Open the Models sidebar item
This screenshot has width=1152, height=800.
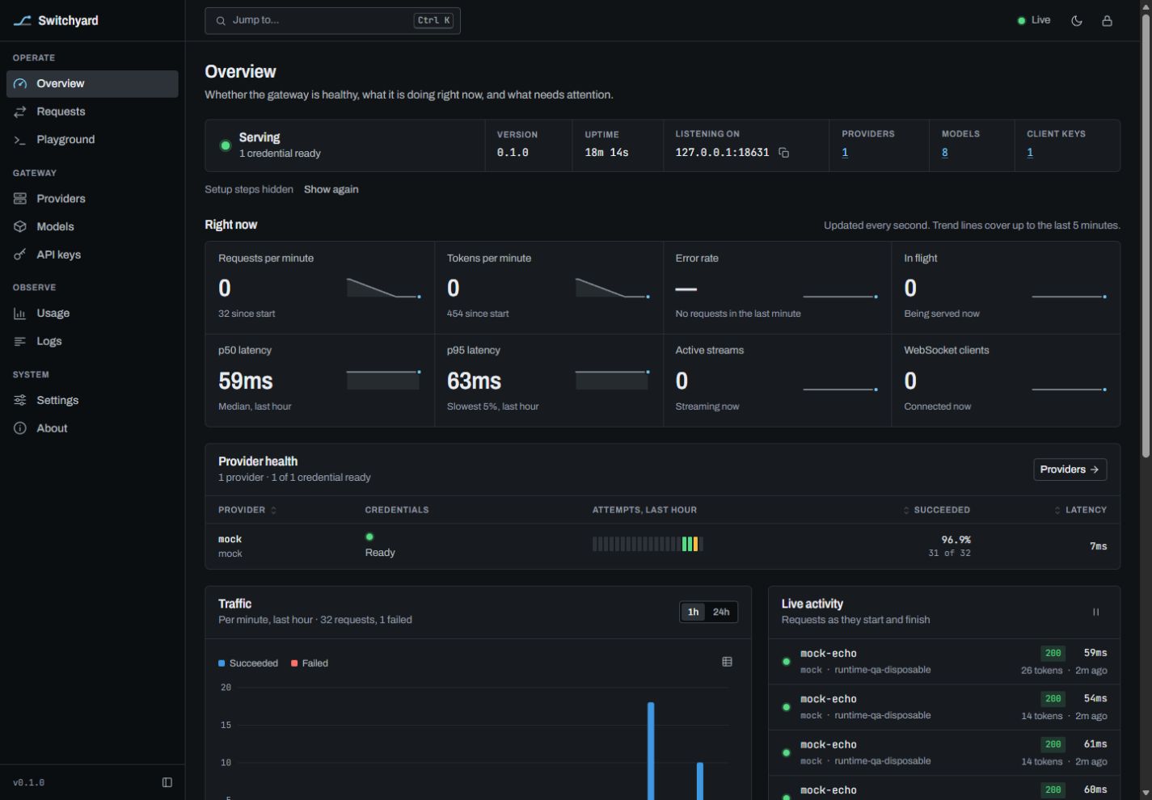[92, 227]
